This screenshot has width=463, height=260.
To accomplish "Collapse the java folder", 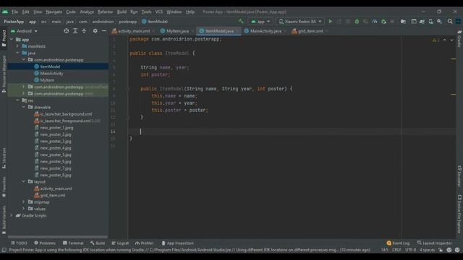I will [17, 53].
